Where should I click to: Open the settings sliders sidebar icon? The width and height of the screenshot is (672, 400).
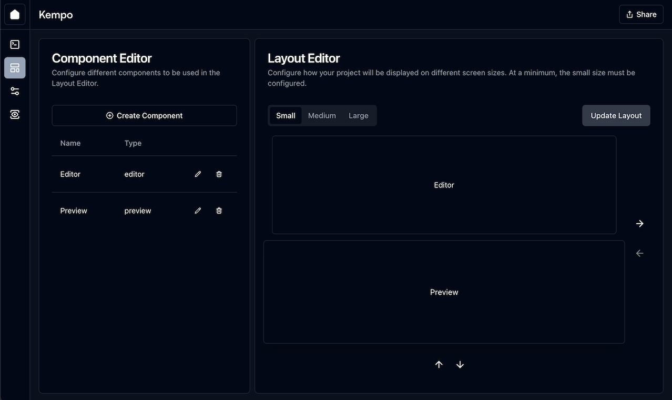[x=15, y=91]
